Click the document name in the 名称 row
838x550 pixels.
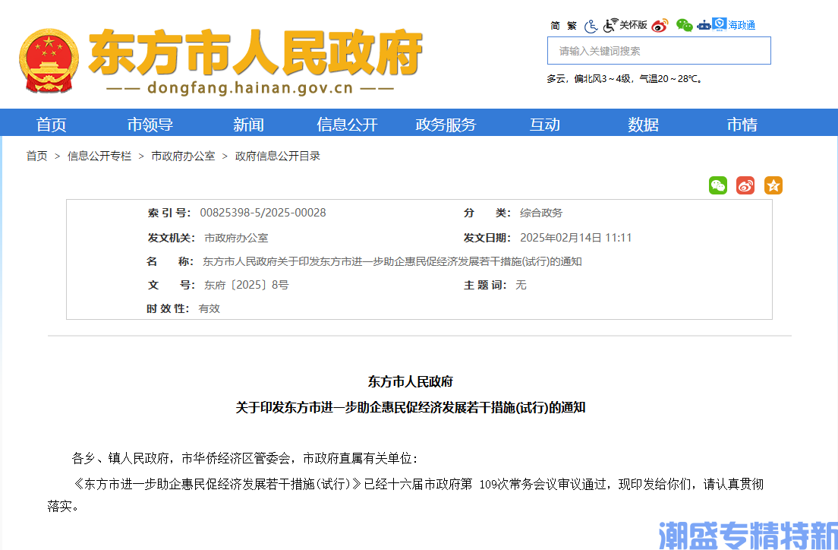392,261
